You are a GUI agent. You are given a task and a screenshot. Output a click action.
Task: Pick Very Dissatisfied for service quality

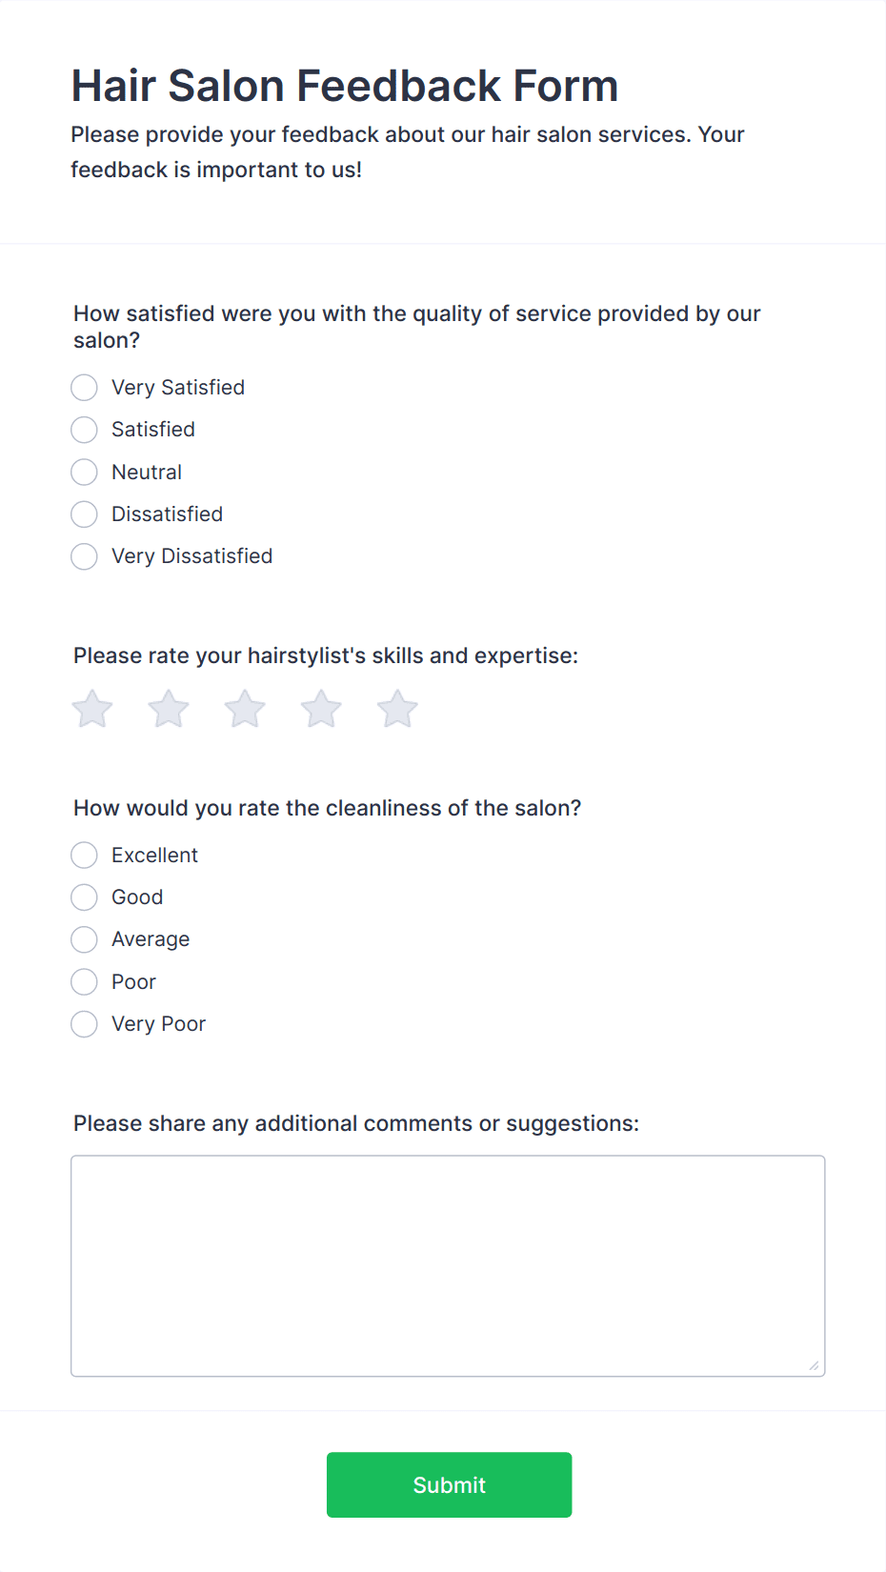(x=84, y=556)
